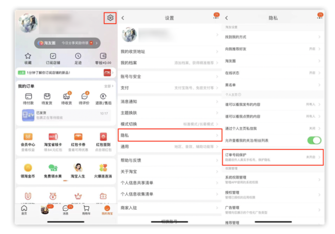Open 足迹 browsing history clock icon
335x234 pixels.
pos(78,56)
